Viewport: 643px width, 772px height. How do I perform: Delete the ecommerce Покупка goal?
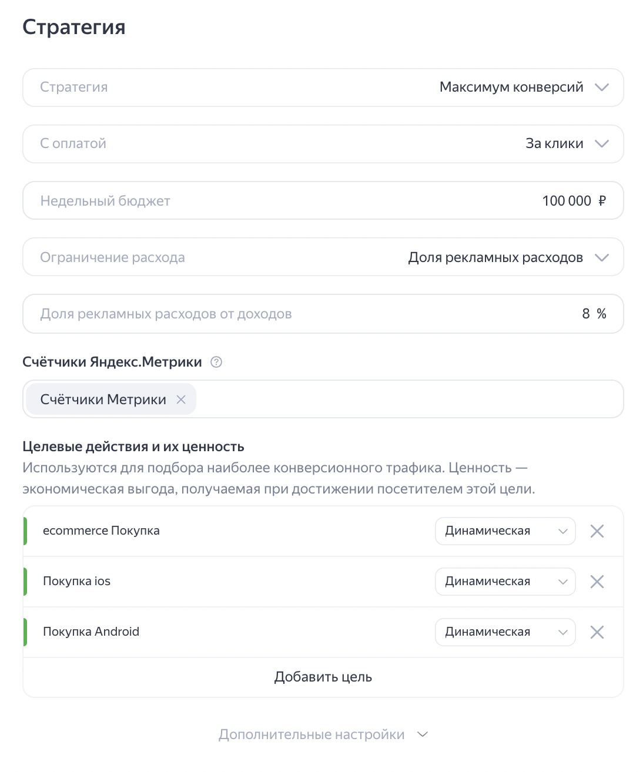click(x=597, y=531)
